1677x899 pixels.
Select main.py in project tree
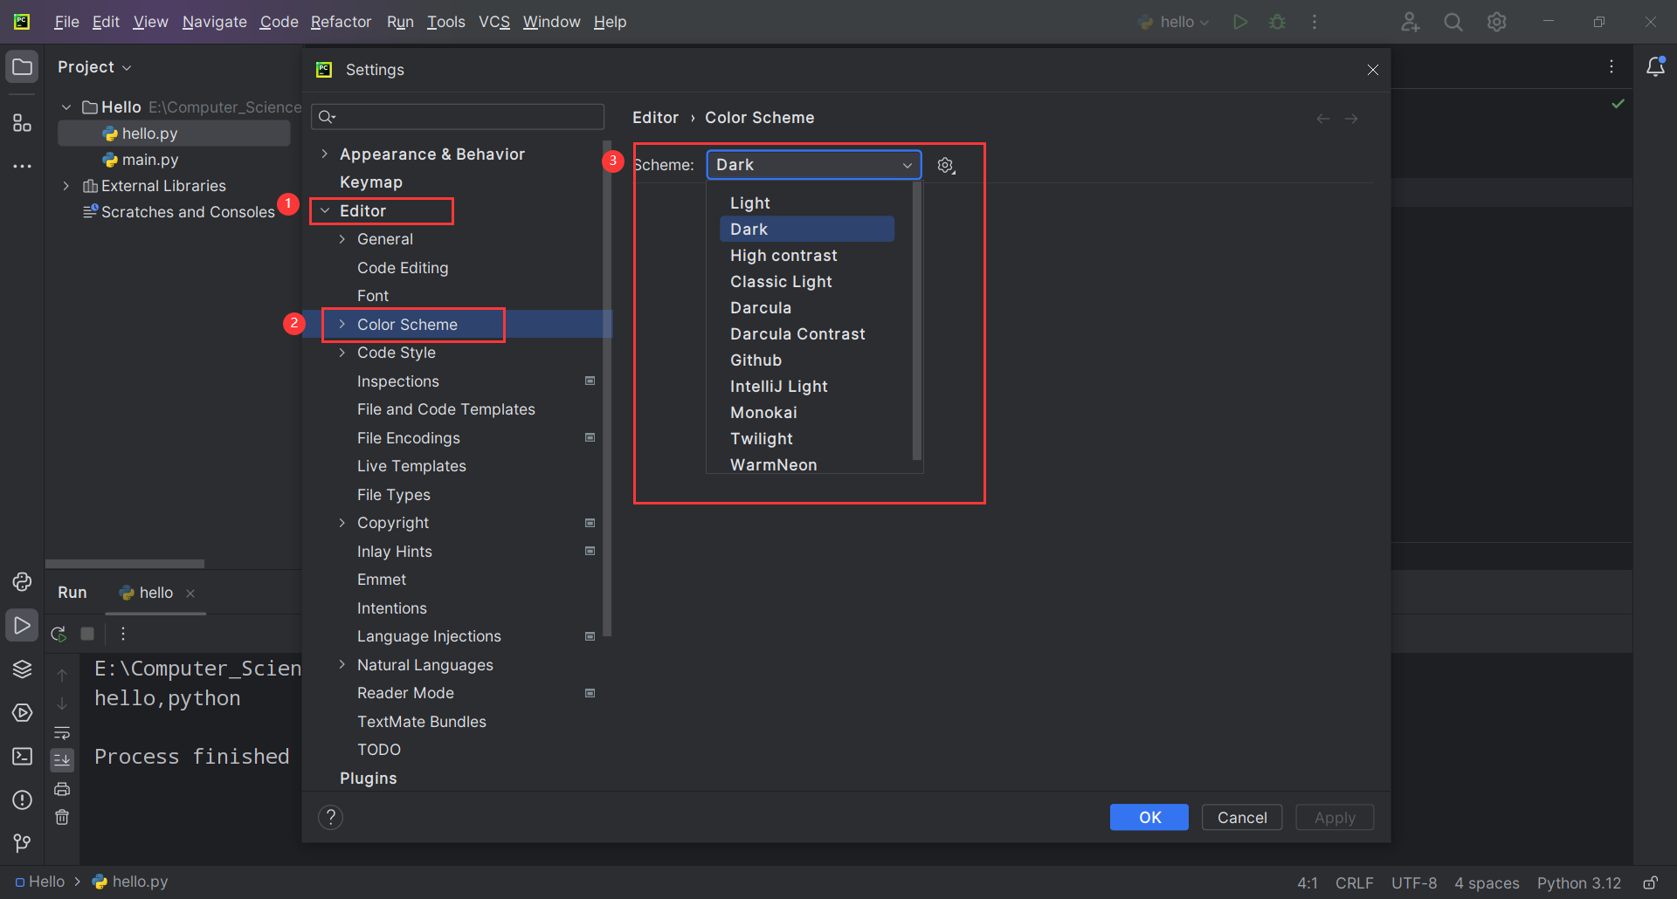click(150, 160)
